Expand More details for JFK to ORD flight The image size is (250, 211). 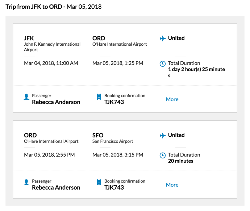[172, 99]
